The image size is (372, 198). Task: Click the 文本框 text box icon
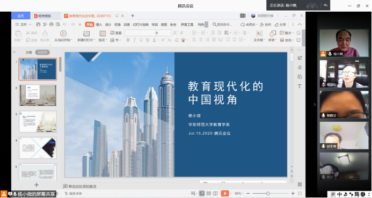pyautogui.click(x=259, y=33)
